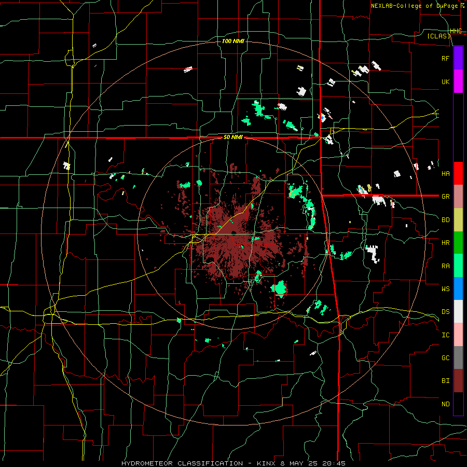Click the white DS legend color swatch
The width and height of the screenshot is (467, 467).
(458, 311)
